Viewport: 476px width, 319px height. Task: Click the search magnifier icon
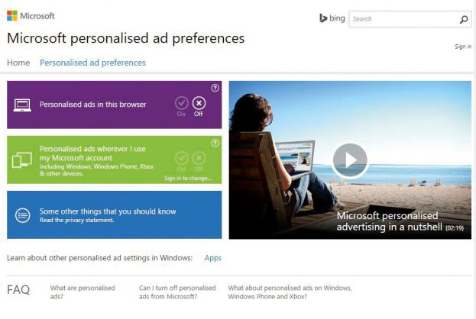pyautogui.click(x=463, y=20)
